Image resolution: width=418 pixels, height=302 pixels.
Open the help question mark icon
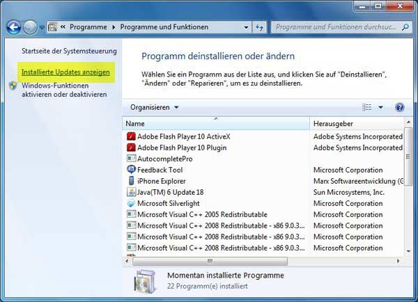click(399, 107)
